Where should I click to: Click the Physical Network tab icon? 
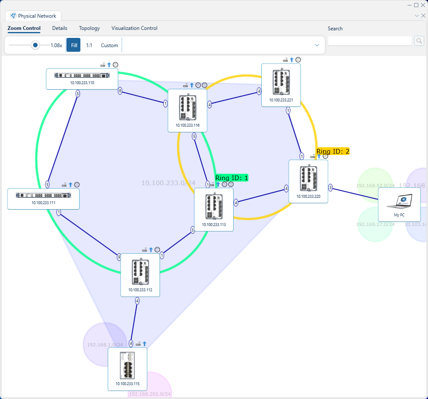click(x=13, y=16)
